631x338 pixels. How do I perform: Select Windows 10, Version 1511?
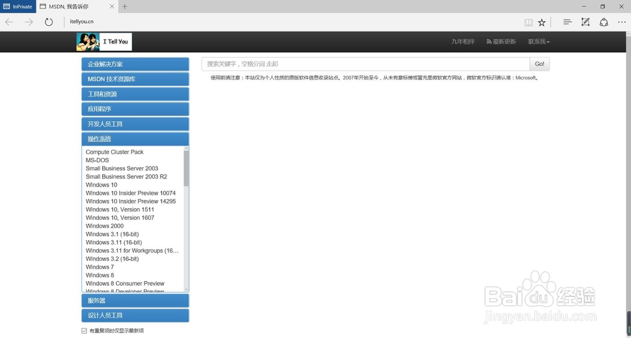click(x=120, y=209)
